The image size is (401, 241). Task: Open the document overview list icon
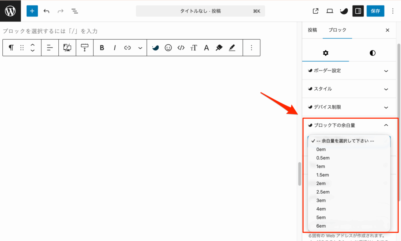(x=75, y=11)
